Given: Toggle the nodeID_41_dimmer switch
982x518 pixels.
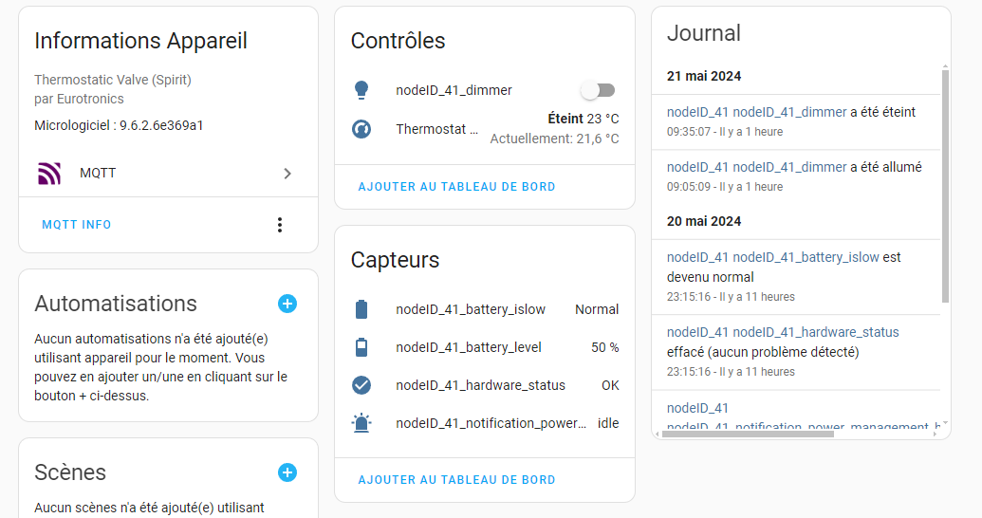Looking at the screenshot, I should pyautogui.click(x=598, y=90).
